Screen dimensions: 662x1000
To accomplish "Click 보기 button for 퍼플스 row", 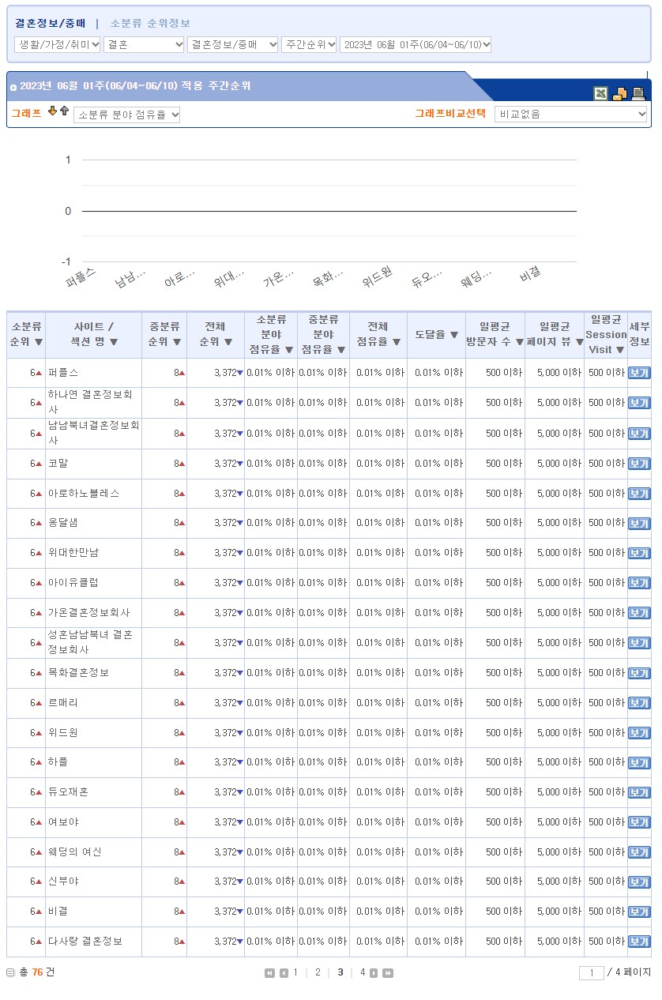I will (x=639, y=373).
